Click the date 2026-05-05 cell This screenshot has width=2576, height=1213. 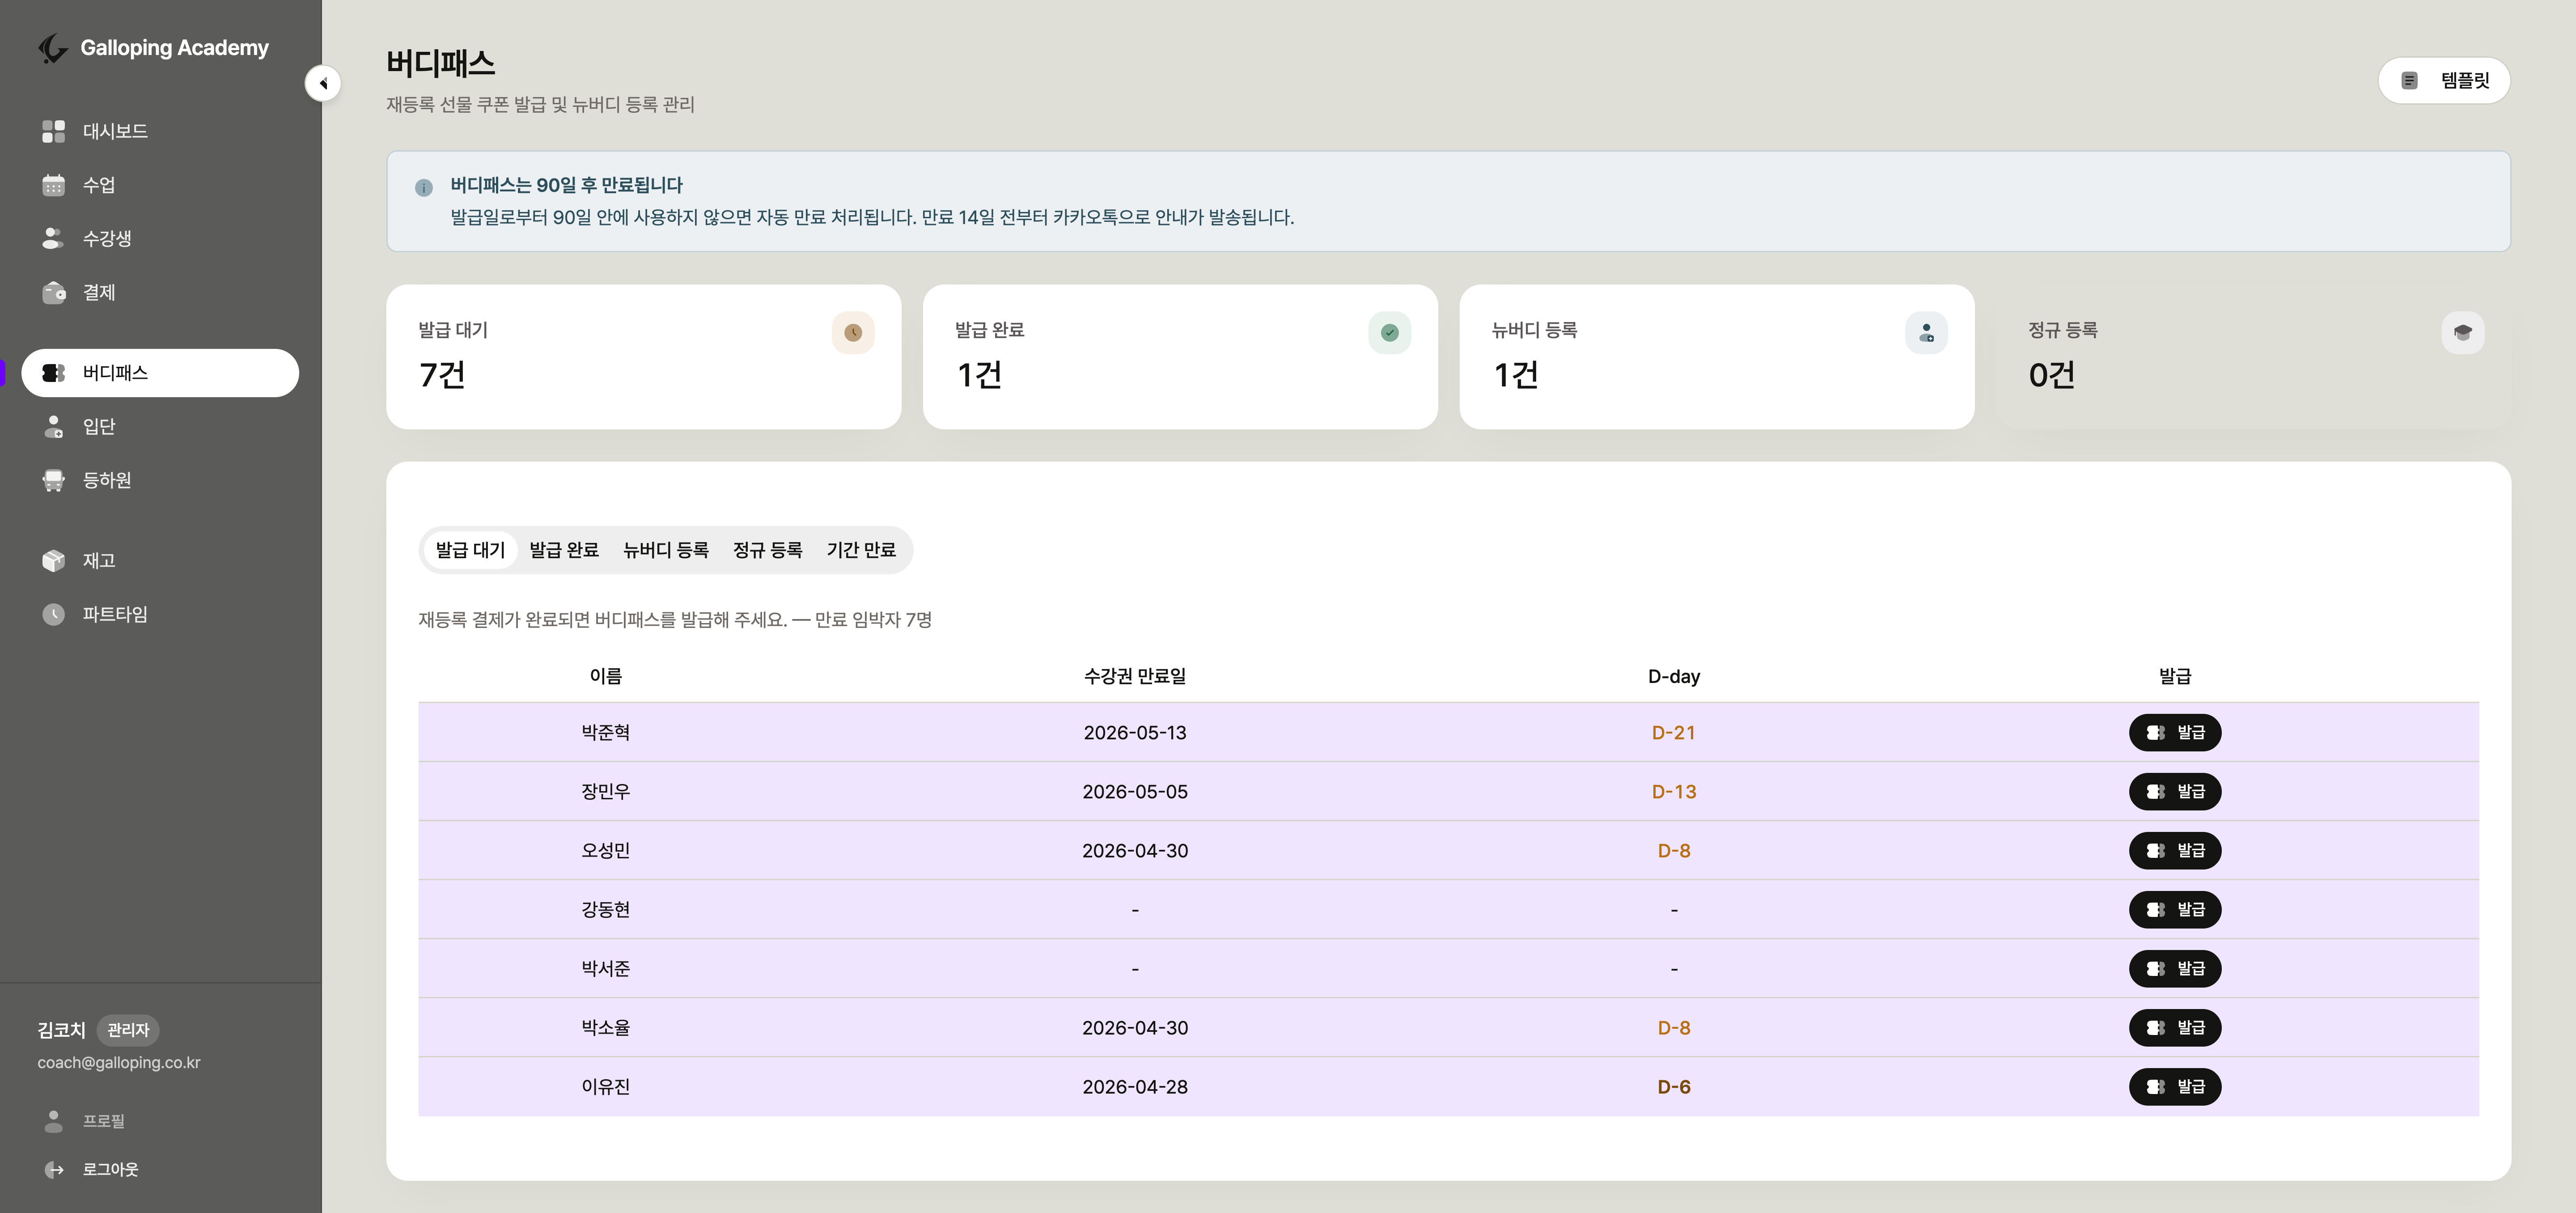pyautogui.click(x=1135, y=791)
